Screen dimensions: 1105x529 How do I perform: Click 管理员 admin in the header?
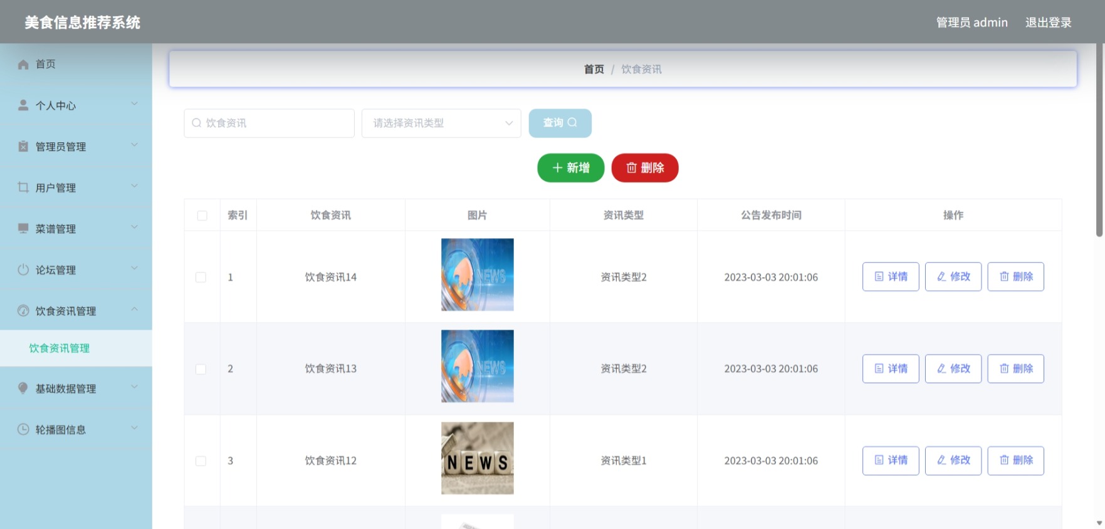971,23
